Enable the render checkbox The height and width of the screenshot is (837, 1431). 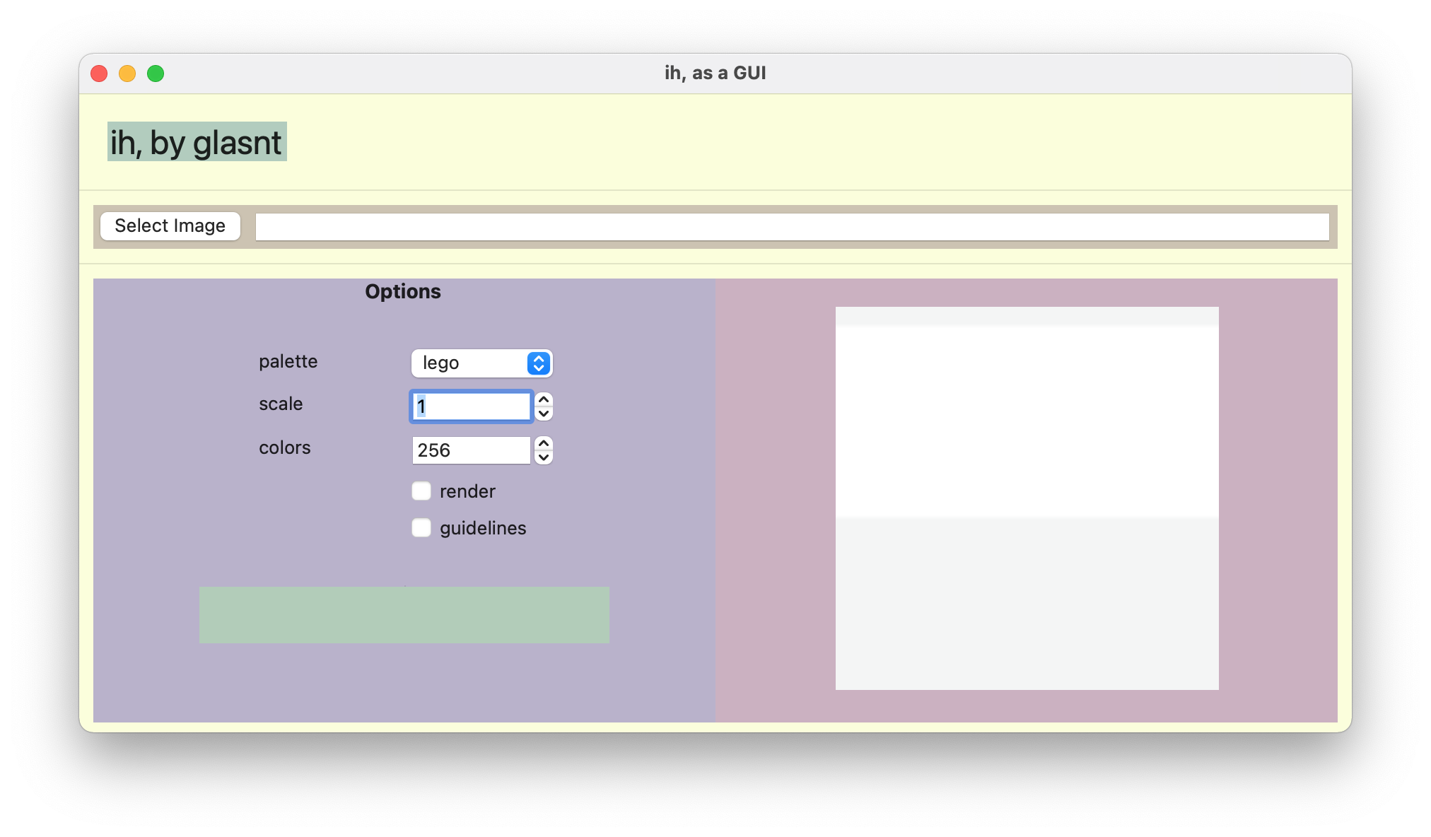pyautogui.click(x=421, y=491)
